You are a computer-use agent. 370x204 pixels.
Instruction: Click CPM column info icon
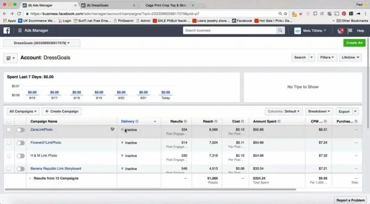point(325,121)
